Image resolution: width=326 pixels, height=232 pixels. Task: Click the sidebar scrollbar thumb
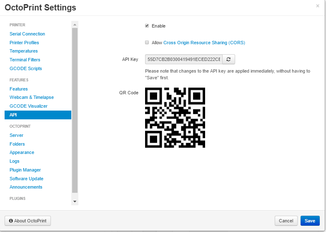coord(75,111)
